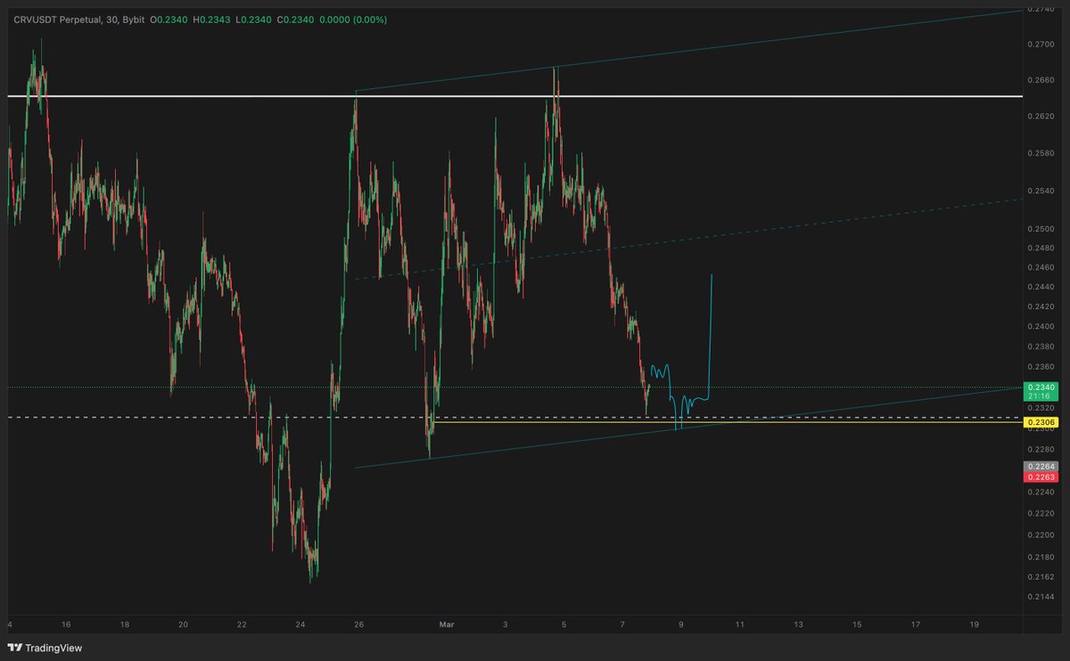1070x661 pixels.
Task: Select the red 0.2263 bid price label
Action: 1041,476
